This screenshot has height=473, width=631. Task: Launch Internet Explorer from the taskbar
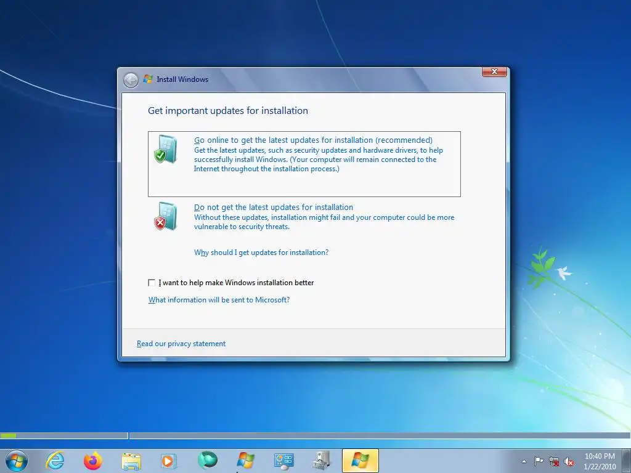tap(55, 461)
